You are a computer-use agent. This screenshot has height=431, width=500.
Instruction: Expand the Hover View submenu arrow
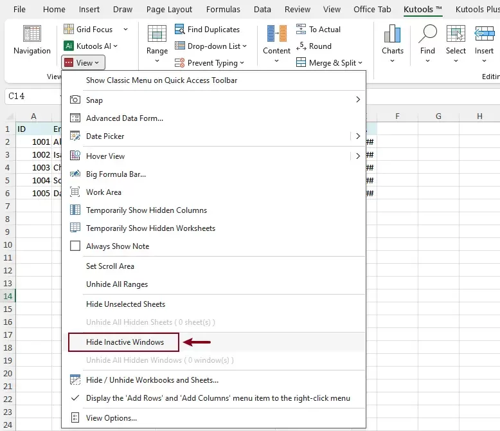(358, 156)
